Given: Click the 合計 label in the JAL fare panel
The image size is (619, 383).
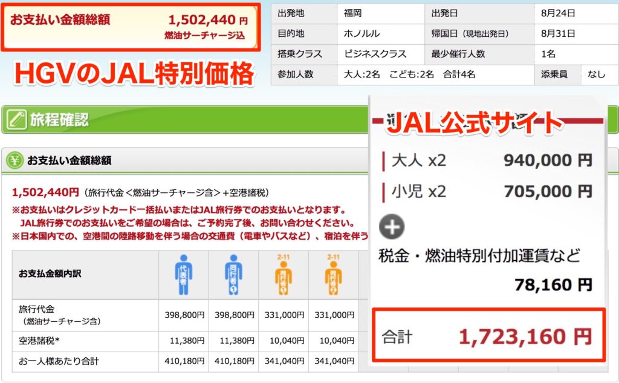Looking at the screenshot, I should [x=397, y=337].
